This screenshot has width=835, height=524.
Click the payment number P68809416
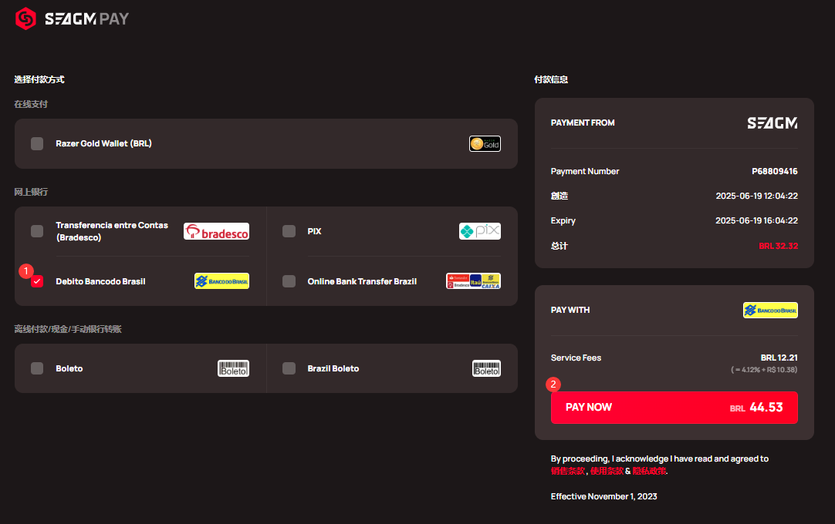click(x=774, y=171)
